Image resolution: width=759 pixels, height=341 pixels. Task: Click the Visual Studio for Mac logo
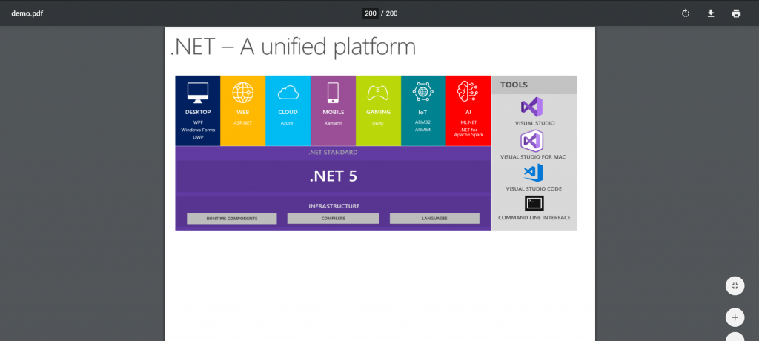point(531,141)
